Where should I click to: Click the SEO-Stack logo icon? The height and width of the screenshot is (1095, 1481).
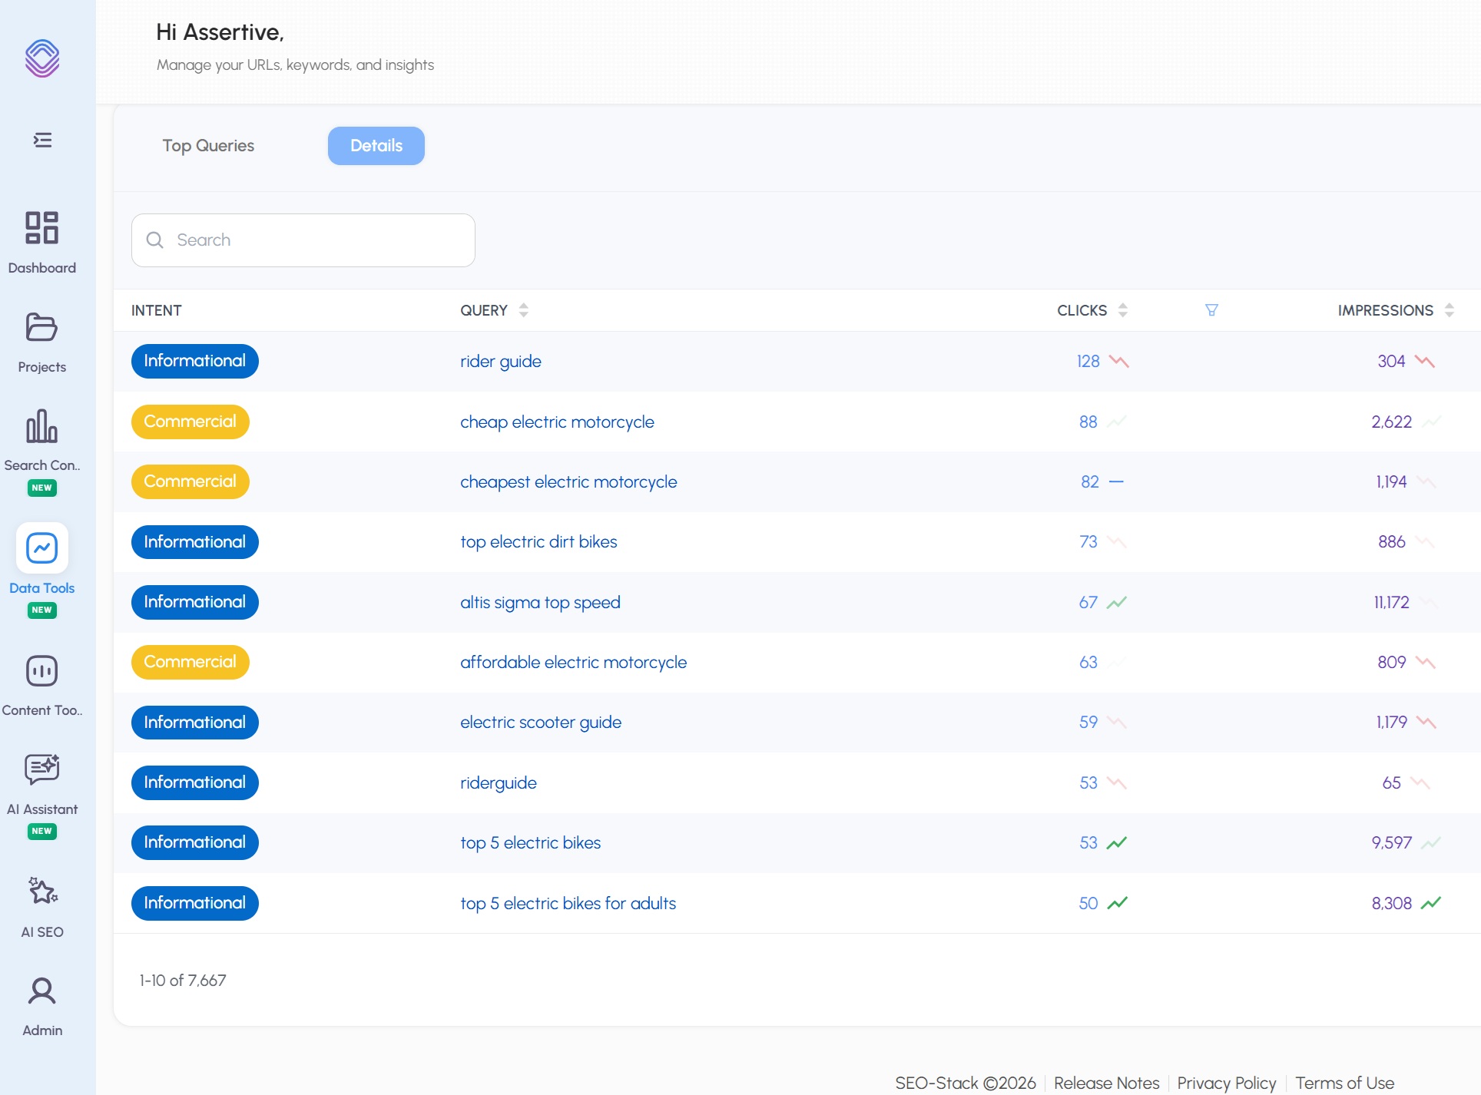(42, 58)
